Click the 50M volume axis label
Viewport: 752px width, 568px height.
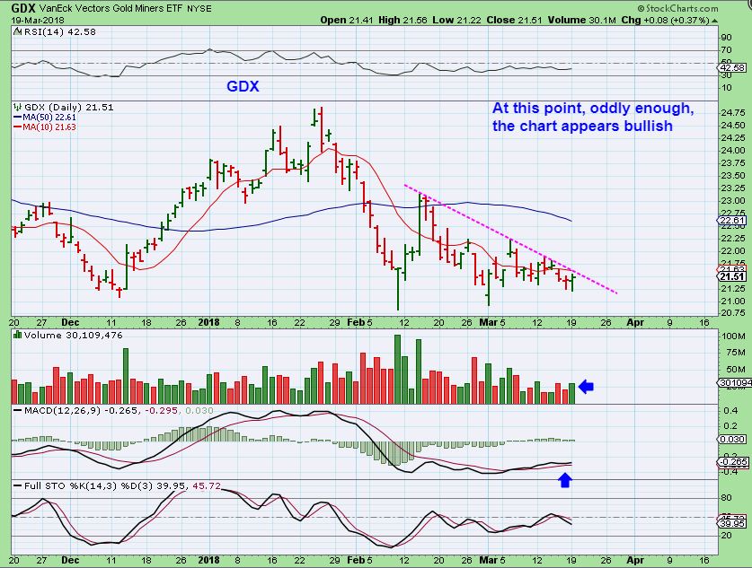[735, 370]
